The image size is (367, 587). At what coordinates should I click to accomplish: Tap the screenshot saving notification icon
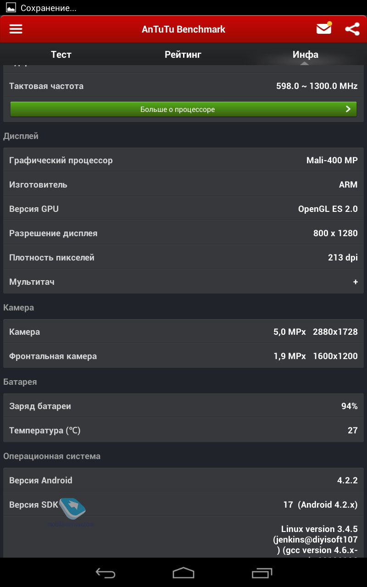click(11, 8)
